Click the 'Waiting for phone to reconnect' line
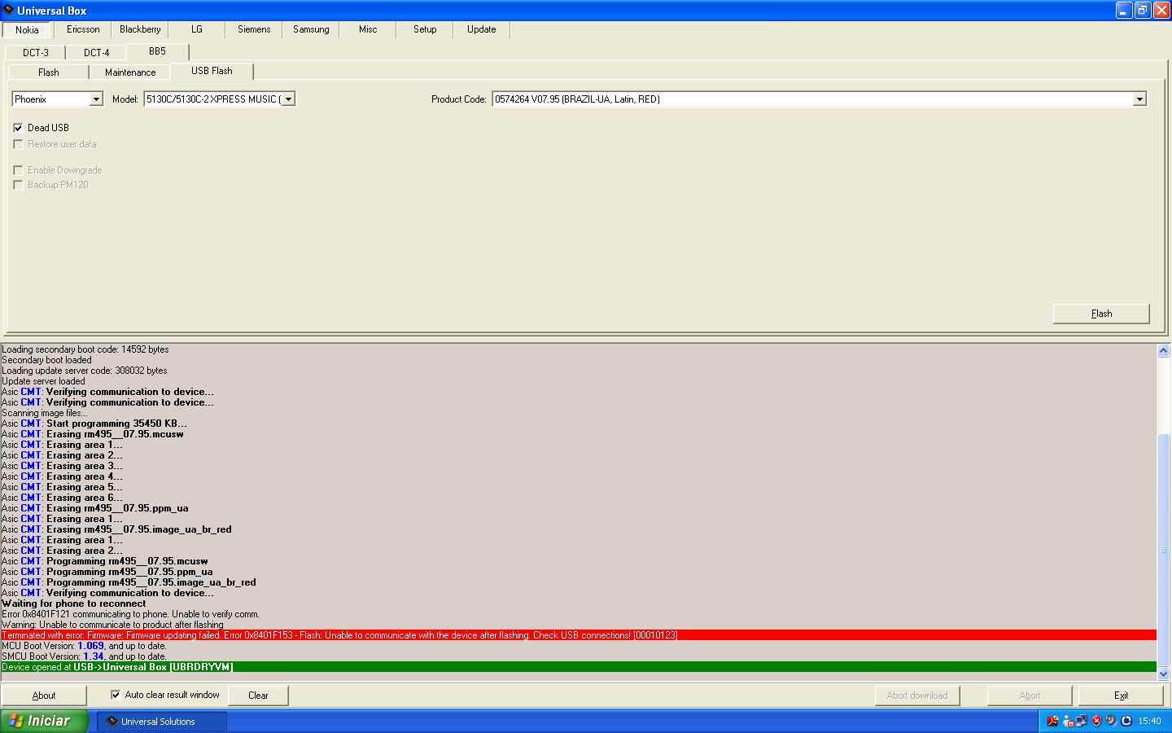The image size is (1172, 733). [x=74, y=604]
